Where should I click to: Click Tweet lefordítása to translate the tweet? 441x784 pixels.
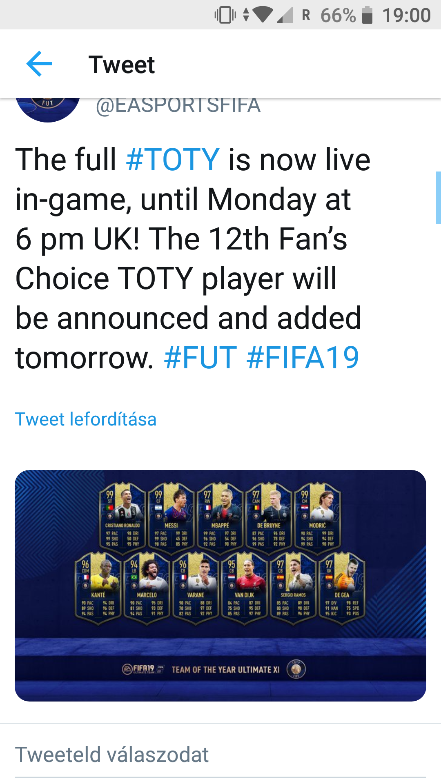[86, 419]
